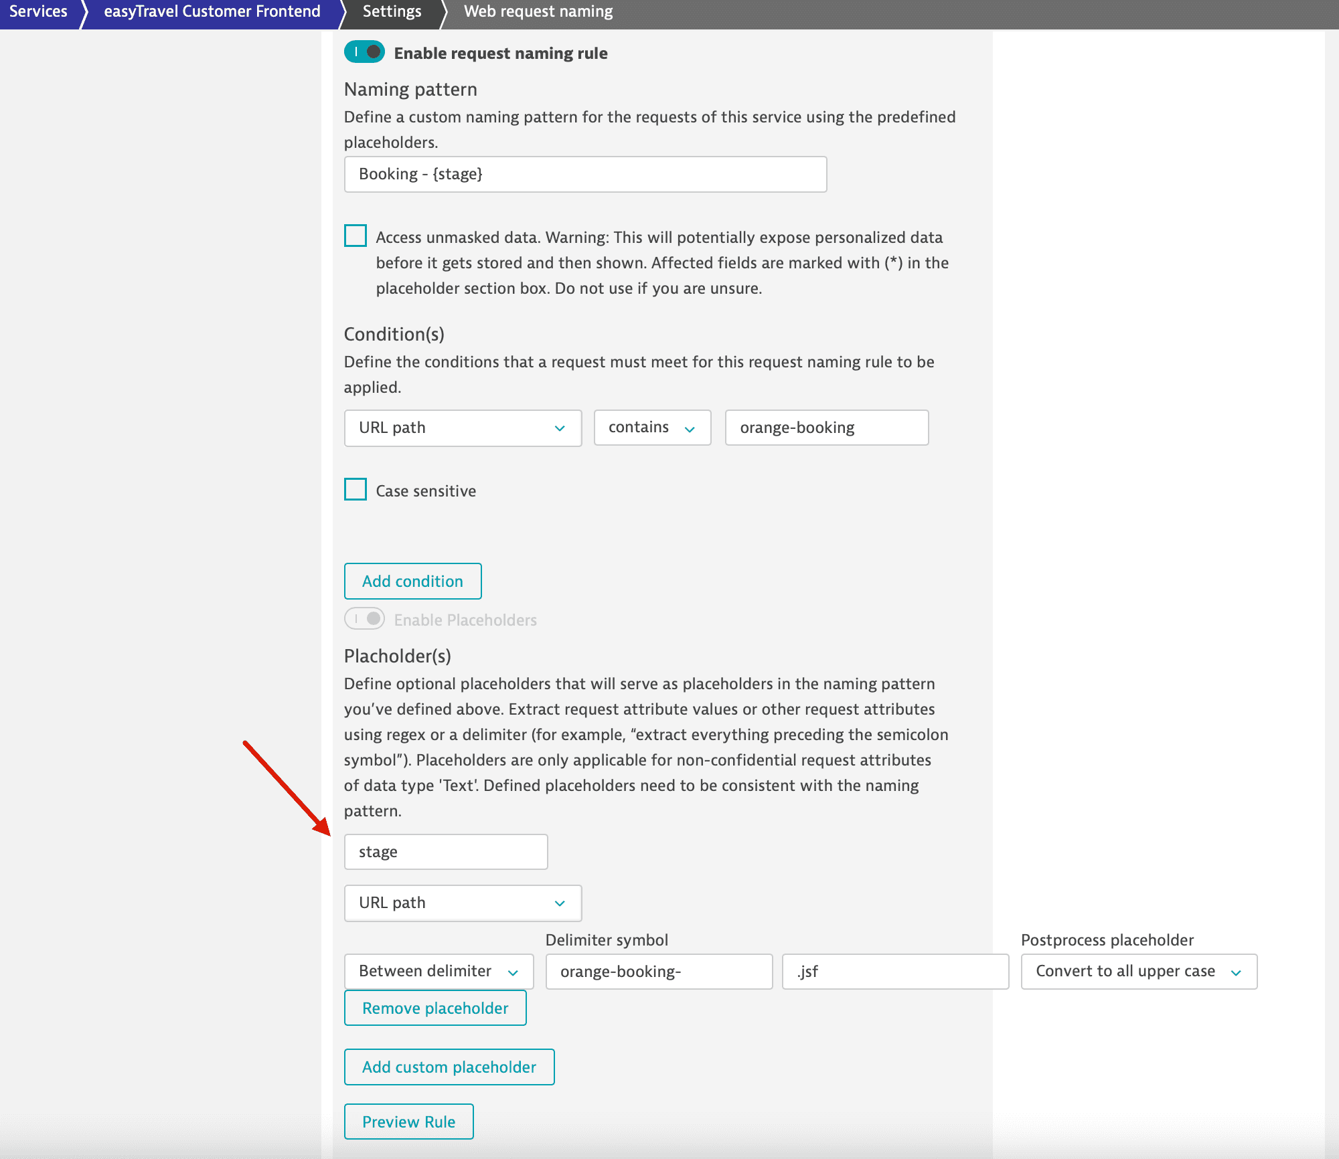This screenshot has width=1339, height=1159.
Task: Open the Between delimiter dropdown
Action: click(x=439, y=972)
